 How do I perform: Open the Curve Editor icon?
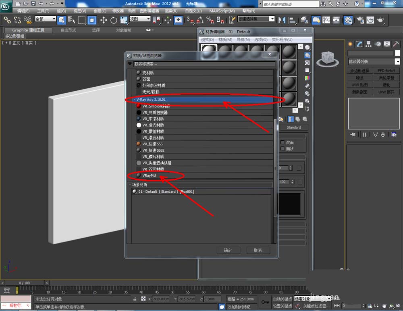click(x=326, y=20)
